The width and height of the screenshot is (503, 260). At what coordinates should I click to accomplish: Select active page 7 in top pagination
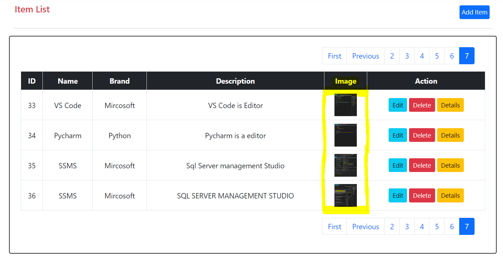coord(467,56)
